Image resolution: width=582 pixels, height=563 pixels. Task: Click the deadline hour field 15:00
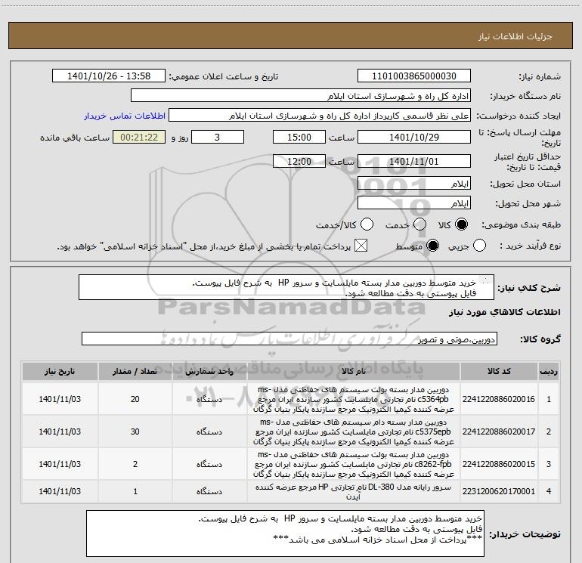[x=299, y=137]
